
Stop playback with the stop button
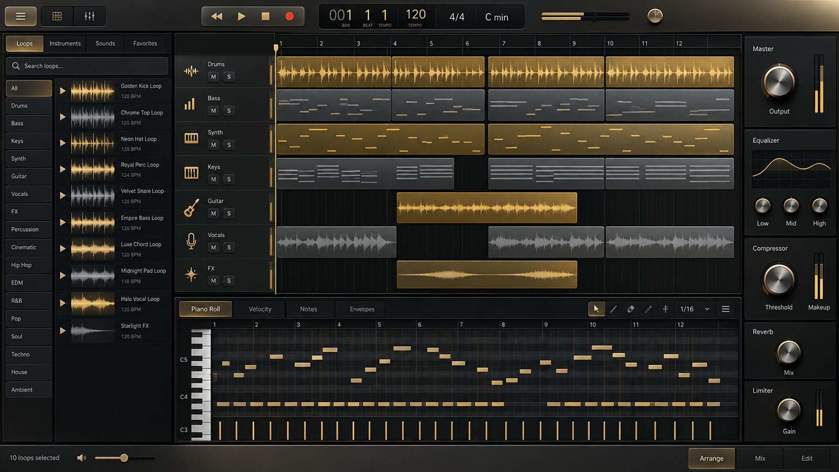pyautogui.click(x=265, y=16)
